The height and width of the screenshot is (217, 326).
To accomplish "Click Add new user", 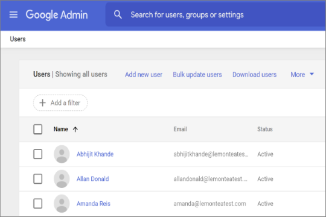I will click(144, 75).
